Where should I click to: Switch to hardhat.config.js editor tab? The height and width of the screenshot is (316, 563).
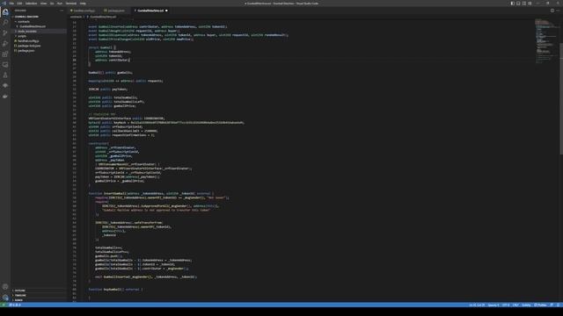pos(84,11)
